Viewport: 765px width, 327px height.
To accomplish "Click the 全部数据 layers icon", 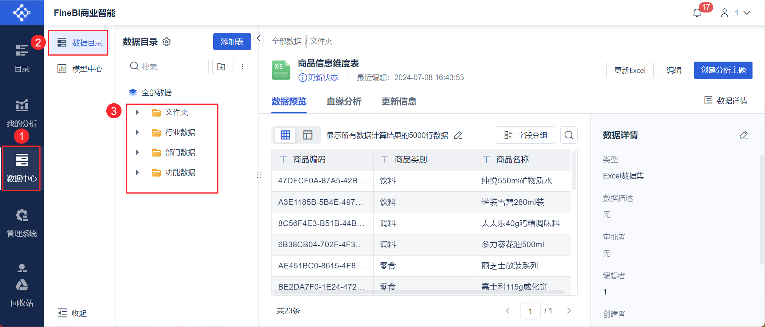I will click(133, 92).
